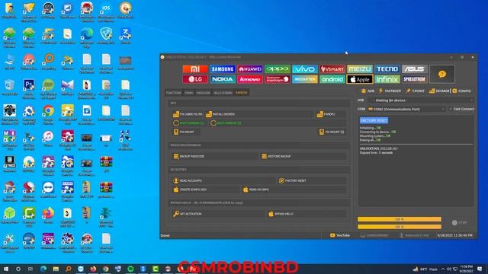
Task: Select the LG brand logo
Action: (x=195, y=79)
